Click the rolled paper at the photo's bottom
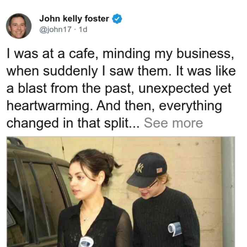 click(x=86, y=242)
